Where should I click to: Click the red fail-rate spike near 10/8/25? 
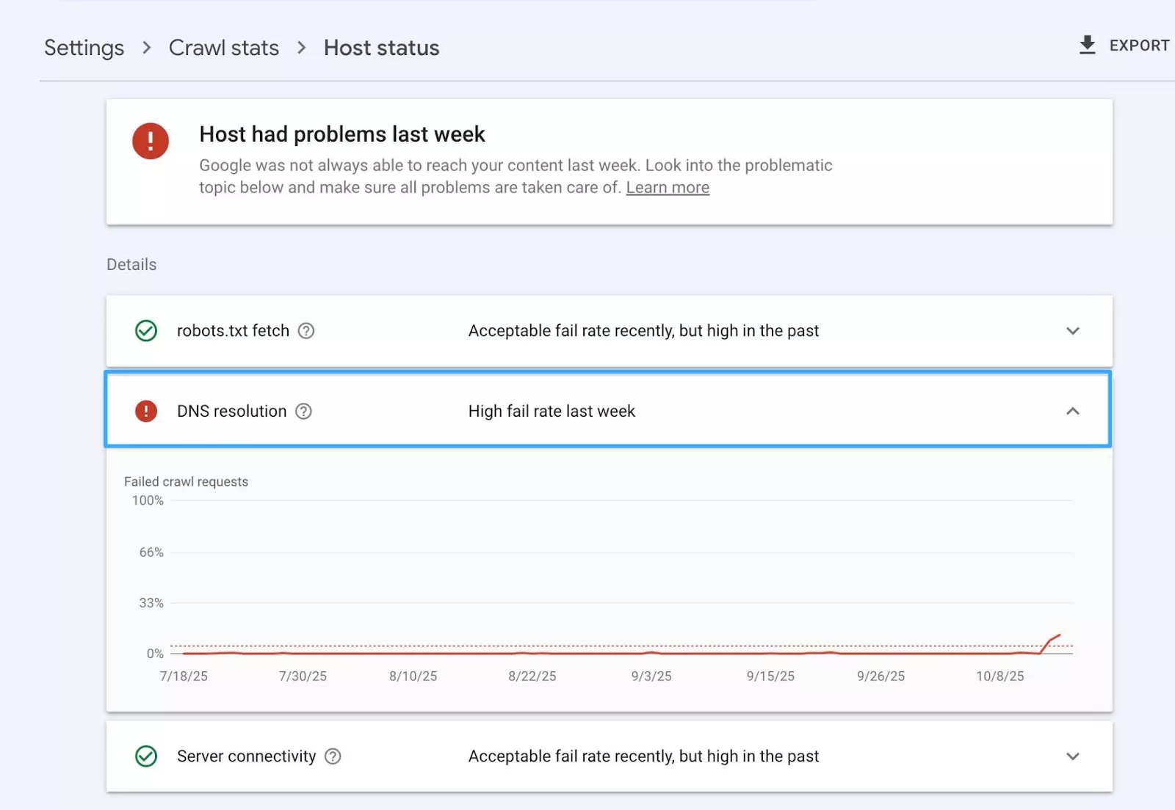(x=1055, y=640)
